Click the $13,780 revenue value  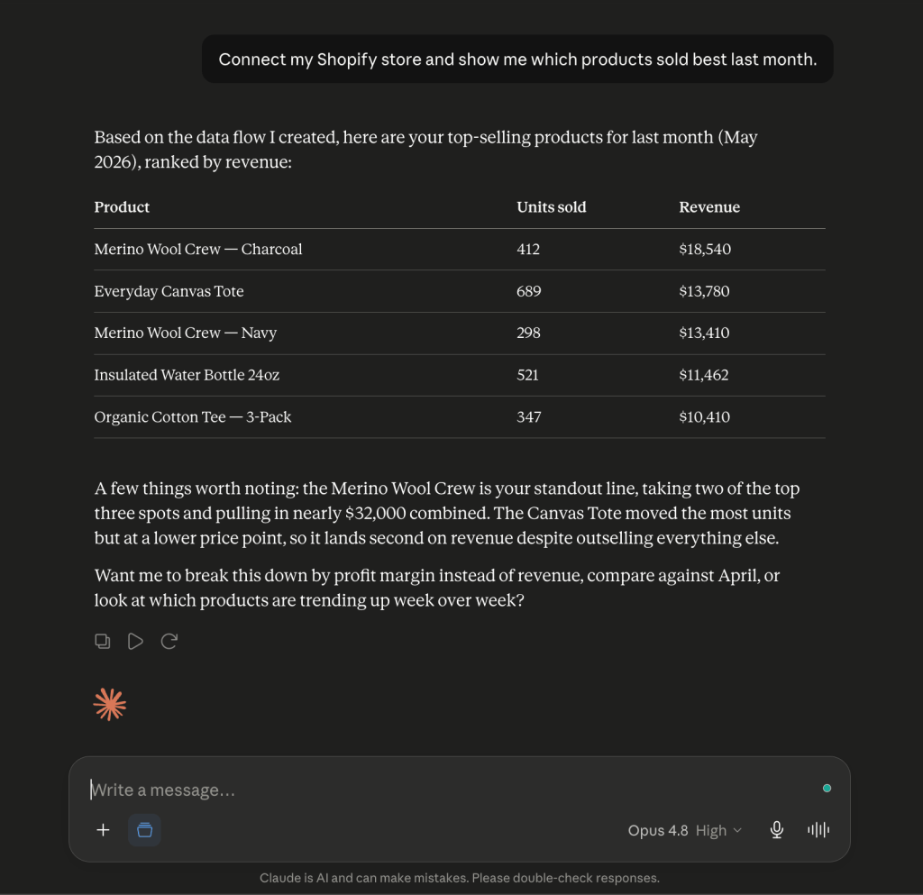[704, 291]
